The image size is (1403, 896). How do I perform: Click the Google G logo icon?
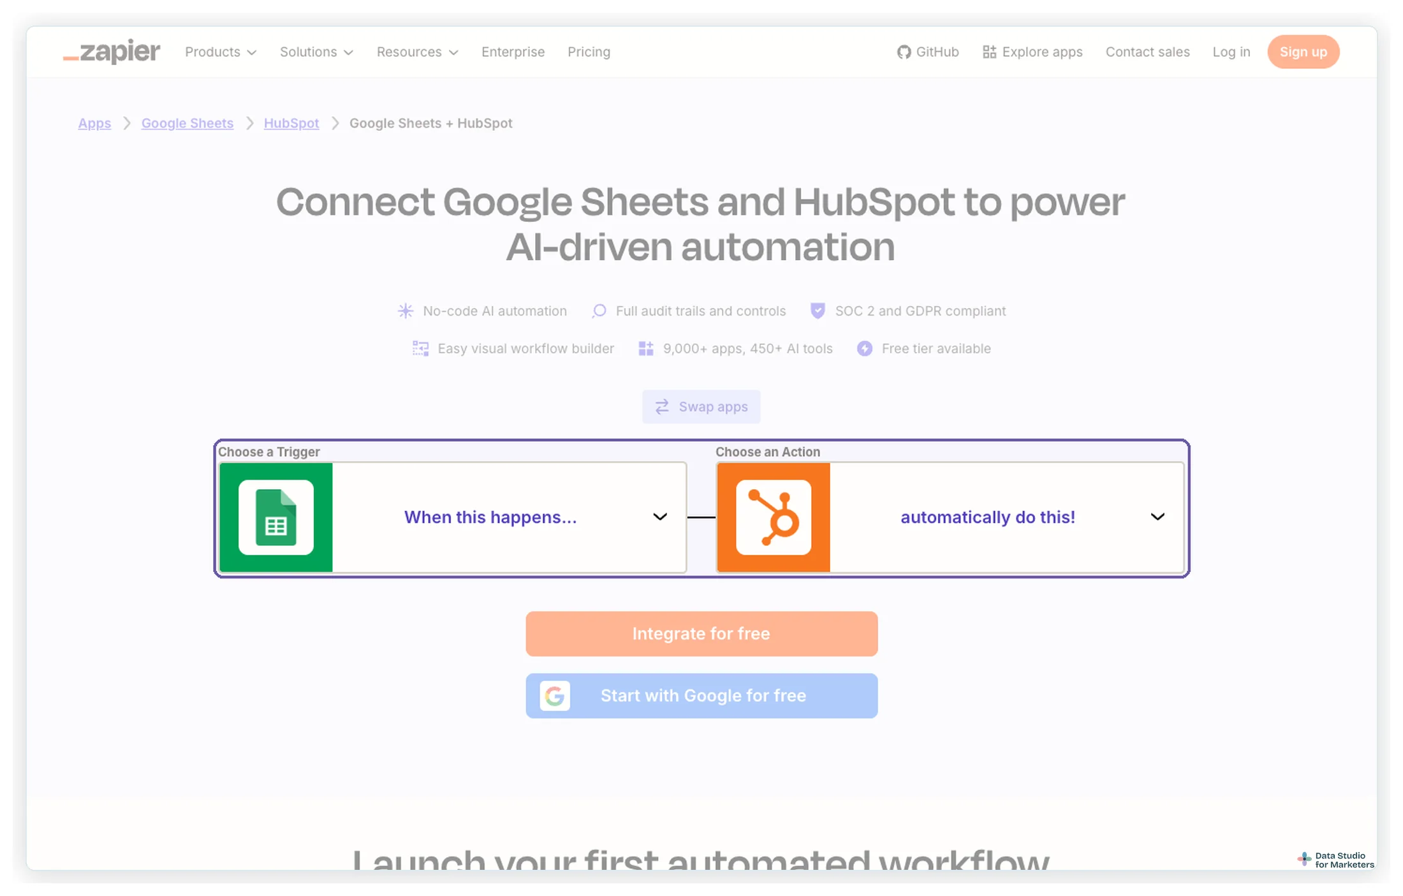pos(555,696)
